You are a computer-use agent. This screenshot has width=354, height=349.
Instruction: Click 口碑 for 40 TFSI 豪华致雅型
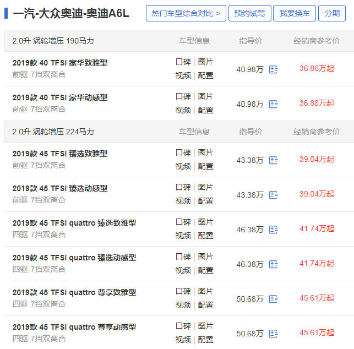tap(183, 62)
